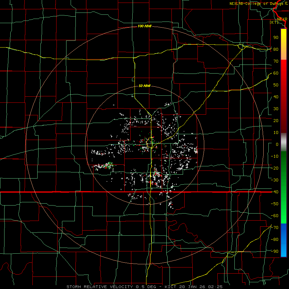Click the [KT] units label
This screenshot has width=289, height=289.
pos(274,22)
